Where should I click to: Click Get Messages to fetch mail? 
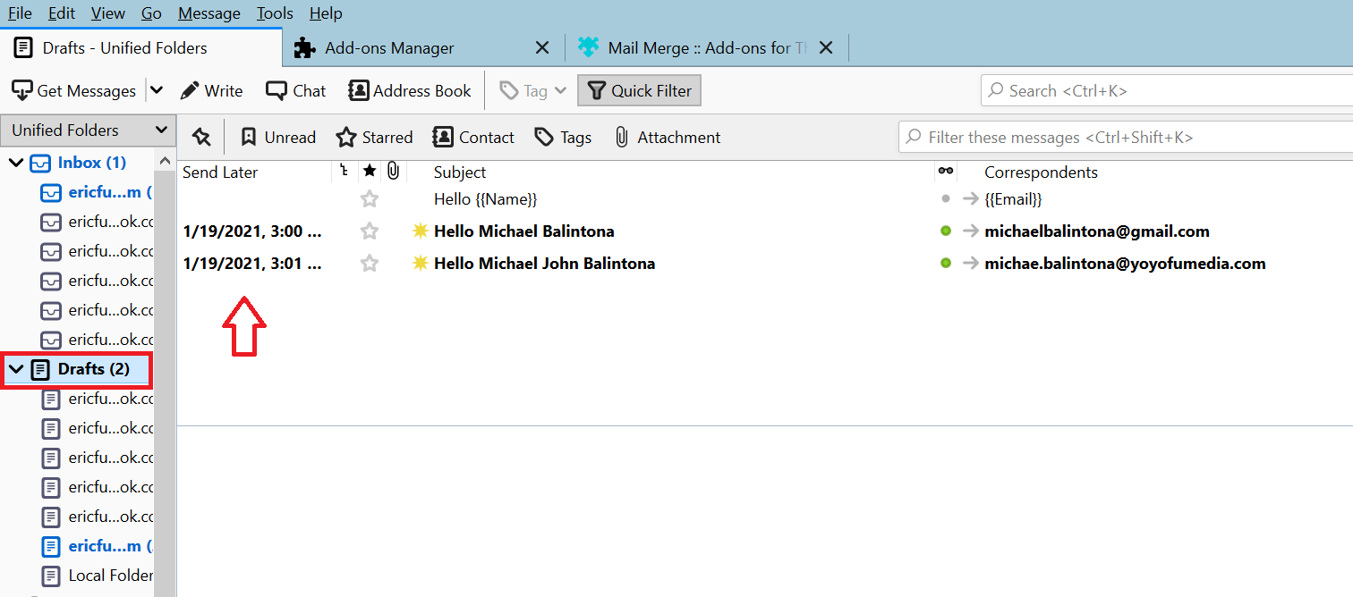(x=73, y=89)
